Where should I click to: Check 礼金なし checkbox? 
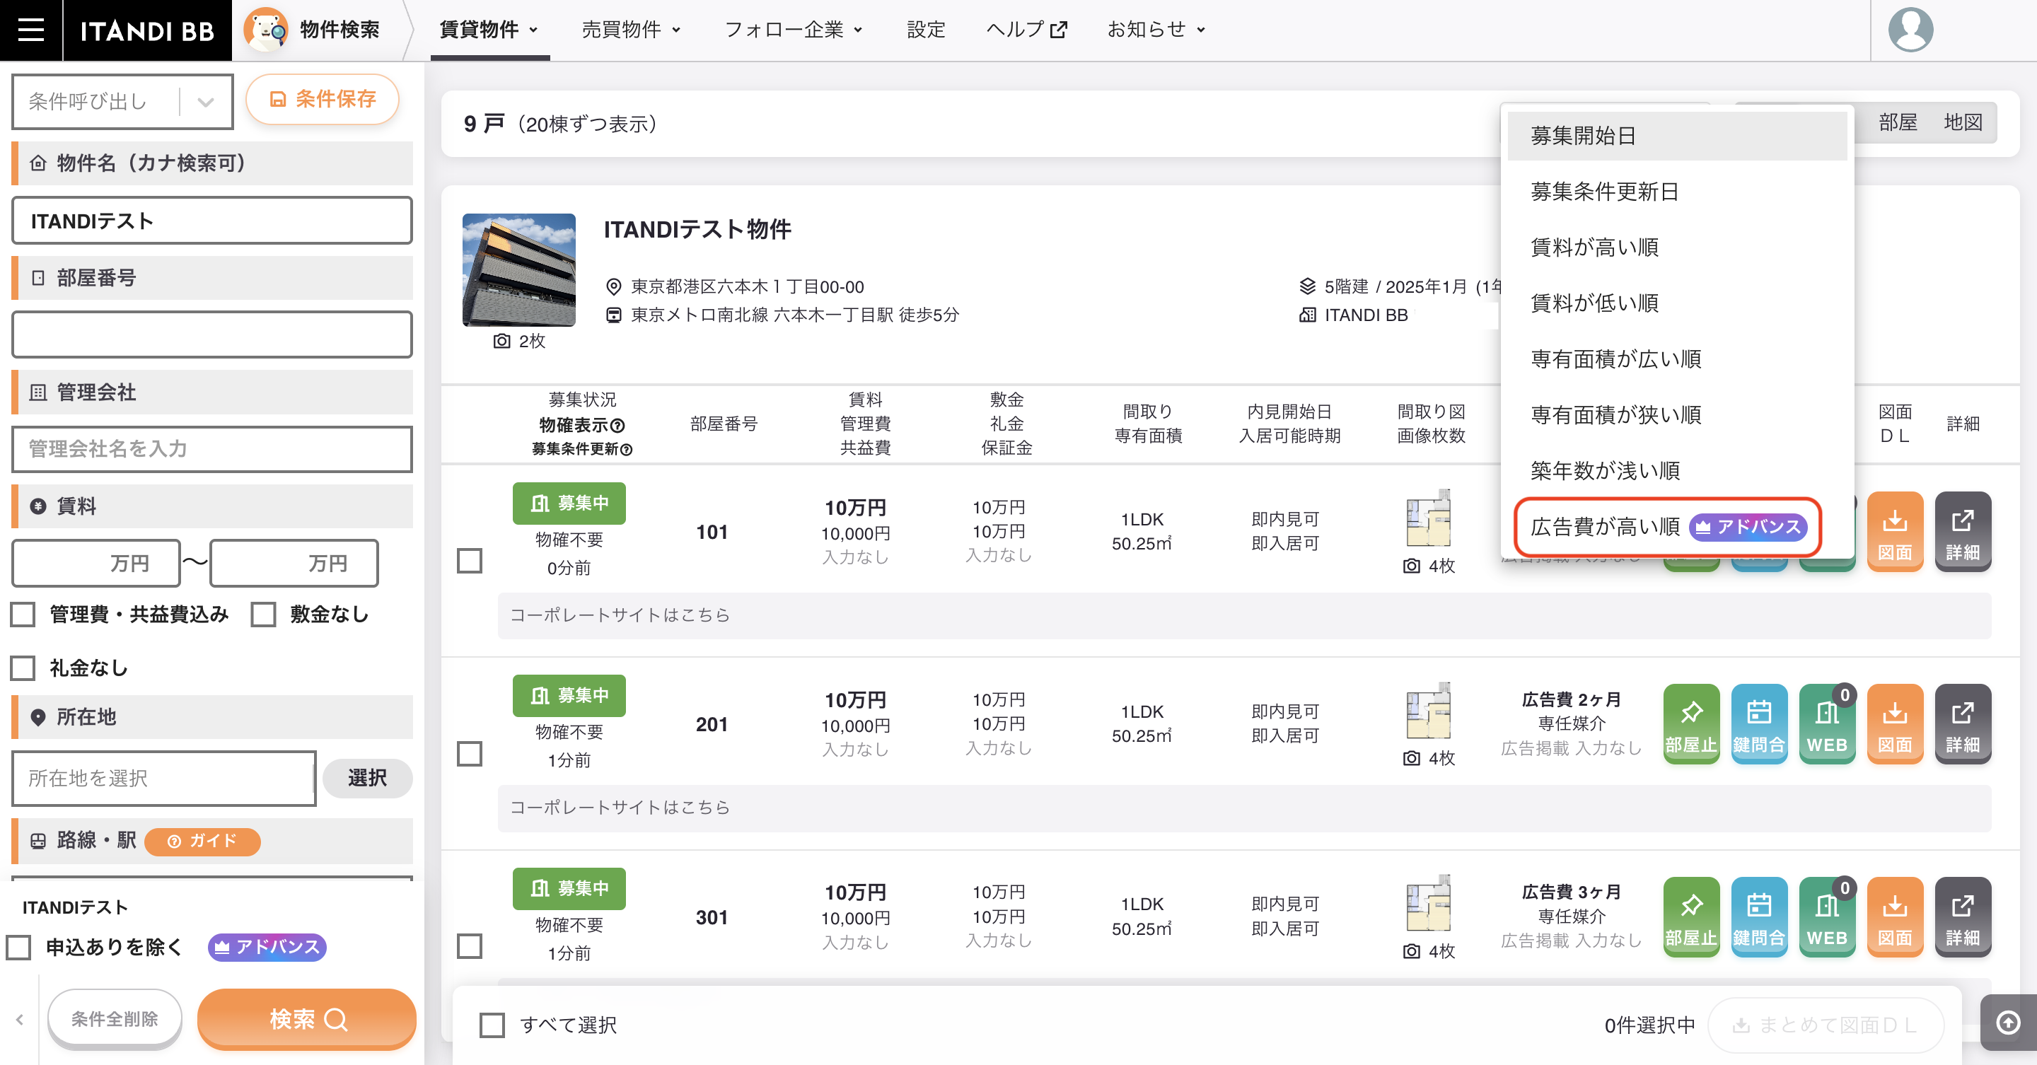[x=23, y=668]
